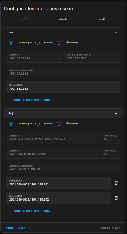Add a DNS server for IPv4

coord(29,100)
